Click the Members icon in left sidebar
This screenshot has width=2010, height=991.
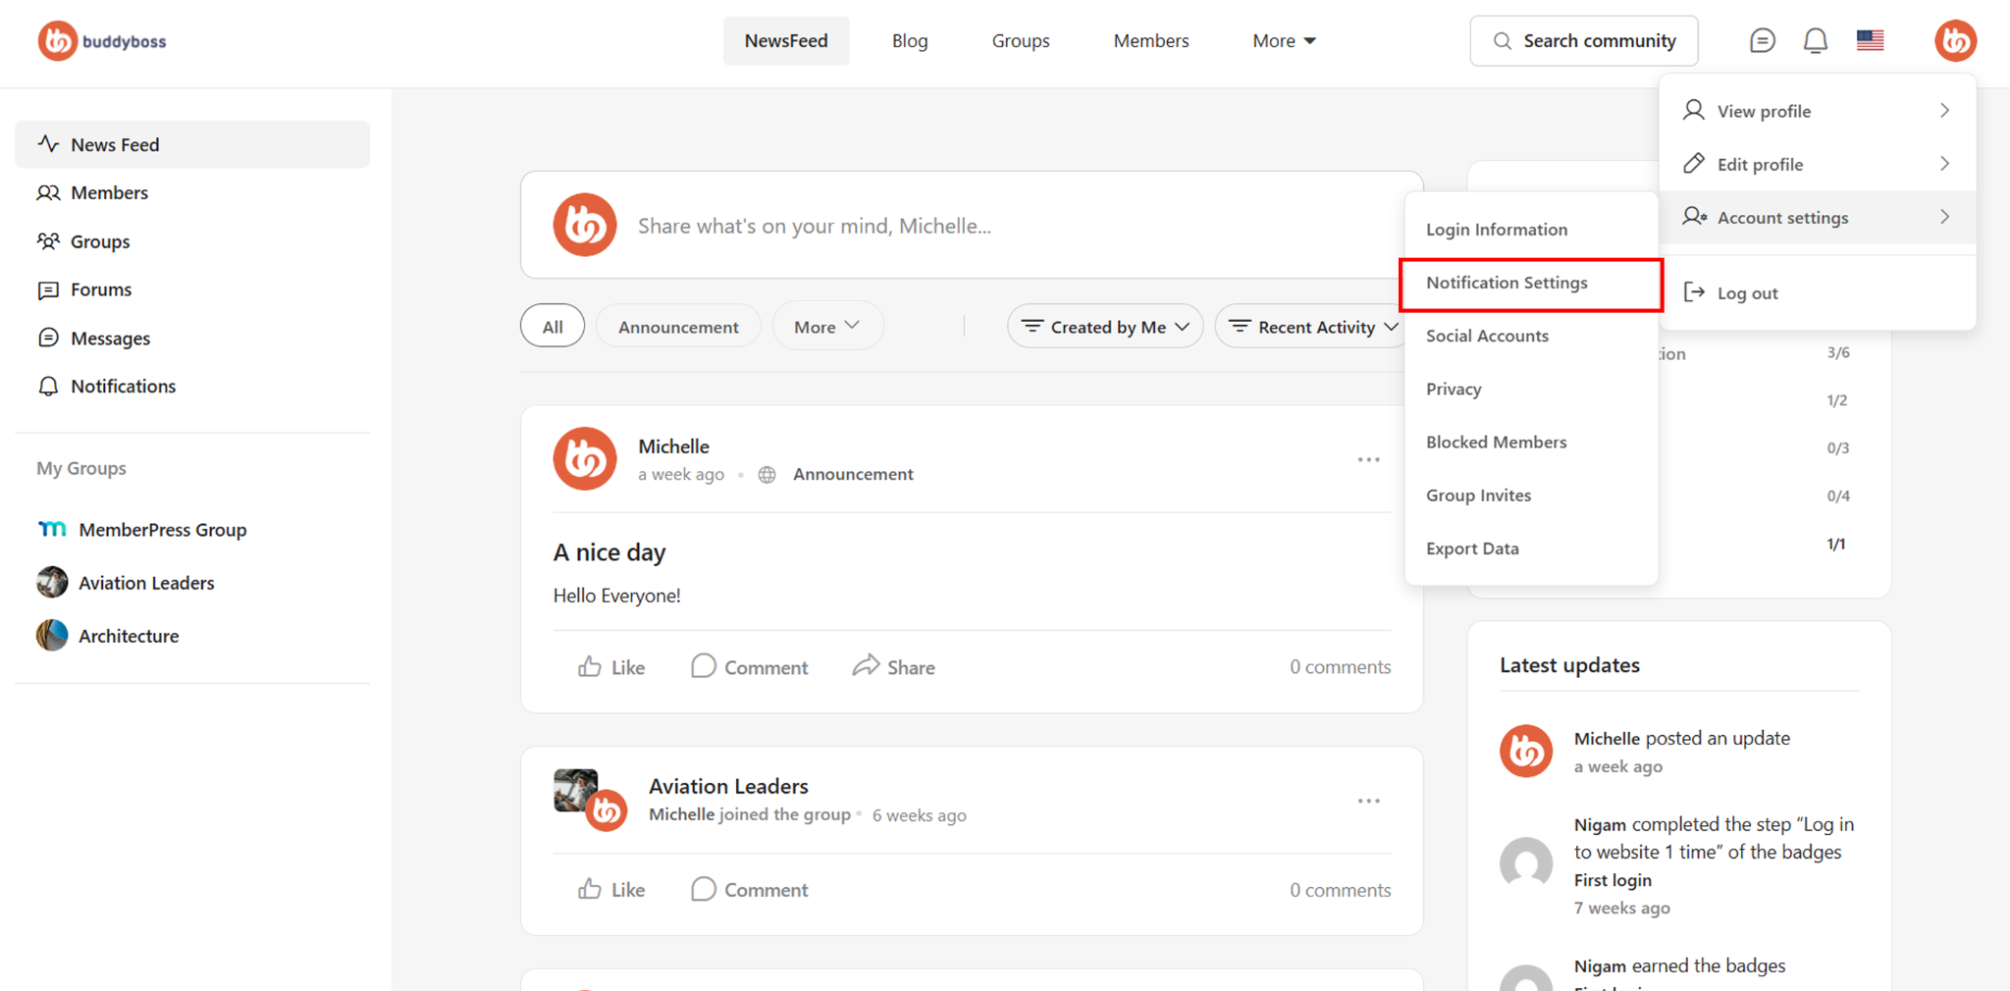click(x=48, y=192)
